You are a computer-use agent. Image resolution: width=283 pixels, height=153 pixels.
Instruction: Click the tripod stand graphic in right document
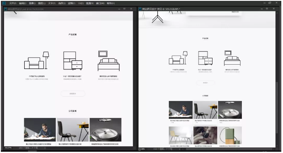[157, 17]
